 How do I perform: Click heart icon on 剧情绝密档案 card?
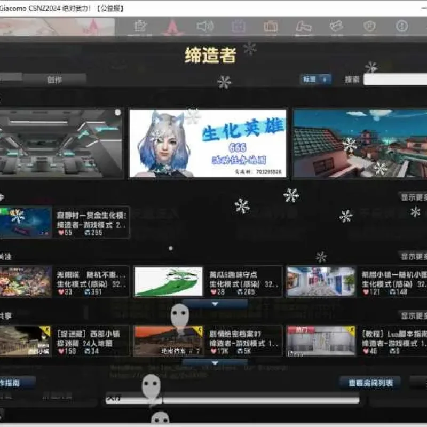point(213,351)
